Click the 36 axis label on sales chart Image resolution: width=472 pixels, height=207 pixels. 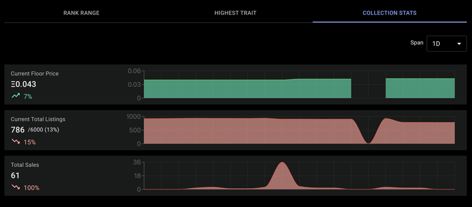[137, 162]
